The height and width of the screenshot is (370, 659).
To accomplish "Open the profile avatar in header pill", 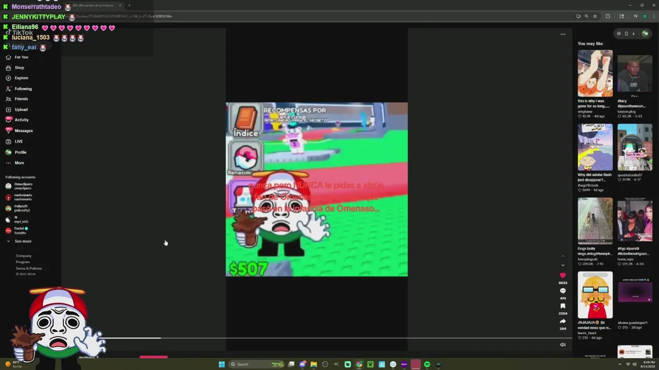I will click(645, 33).
